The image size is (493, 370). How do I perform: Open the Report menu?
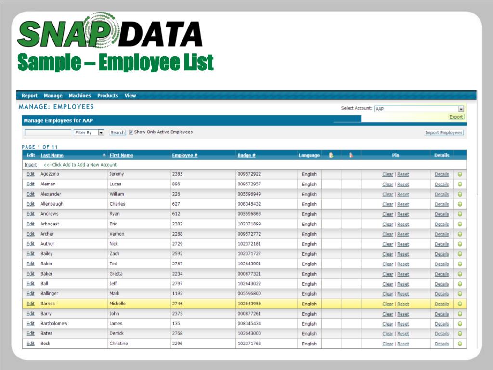29,96
